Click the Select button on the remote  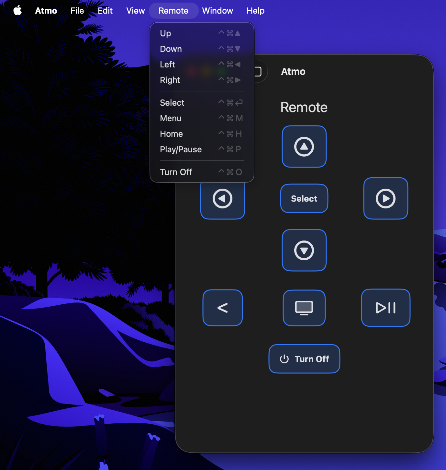tap(304, 198)
